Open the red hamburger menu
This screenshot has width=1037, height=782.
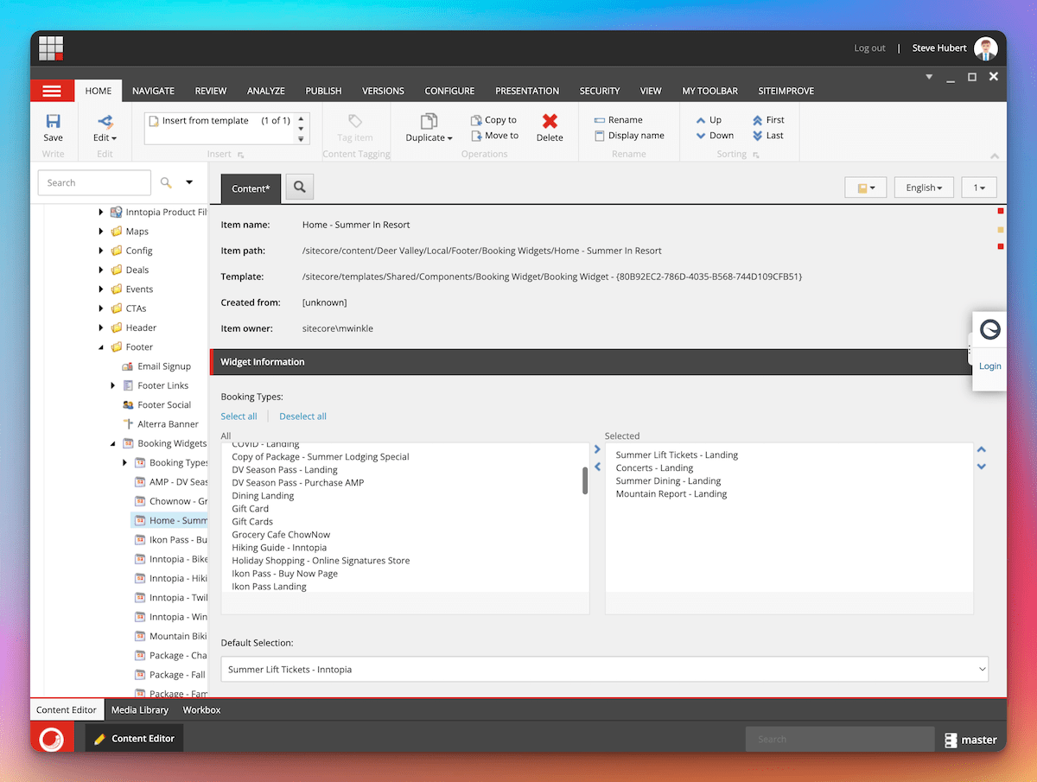click(52, 90)
